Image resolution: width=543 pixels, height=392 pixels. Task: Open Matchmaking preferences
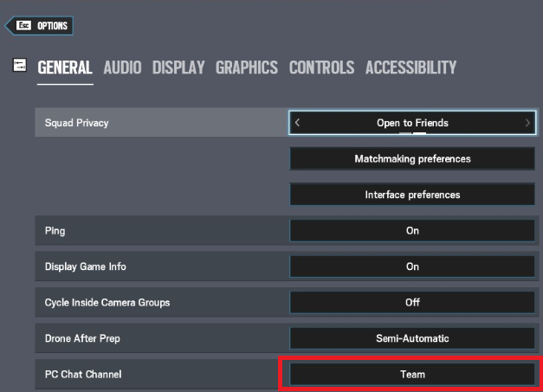412,159
